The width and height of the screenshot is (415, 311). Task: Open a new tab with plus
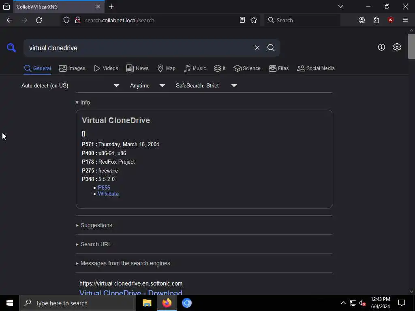[x=111, y=6]
